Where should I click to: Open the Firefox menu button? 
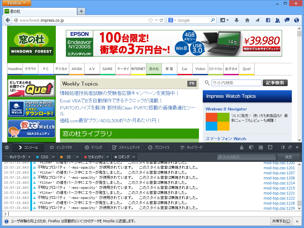[16, 3]
